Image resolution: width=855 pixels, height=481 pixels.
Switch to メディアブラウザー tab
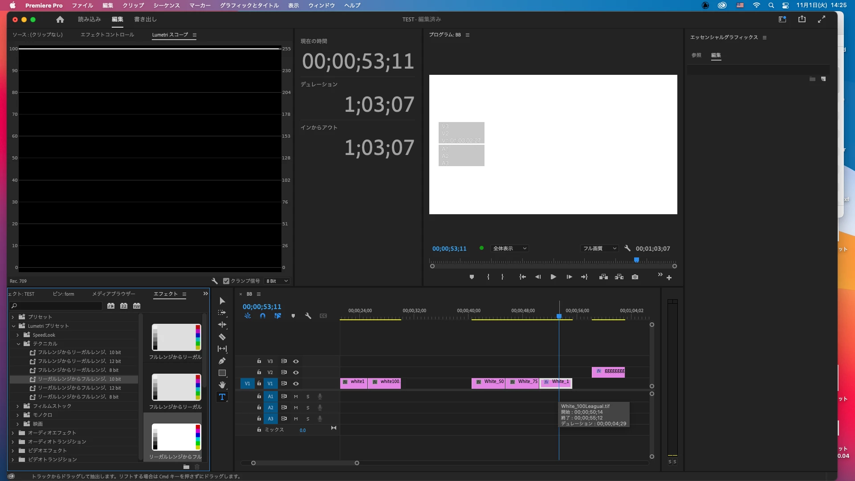114,294
